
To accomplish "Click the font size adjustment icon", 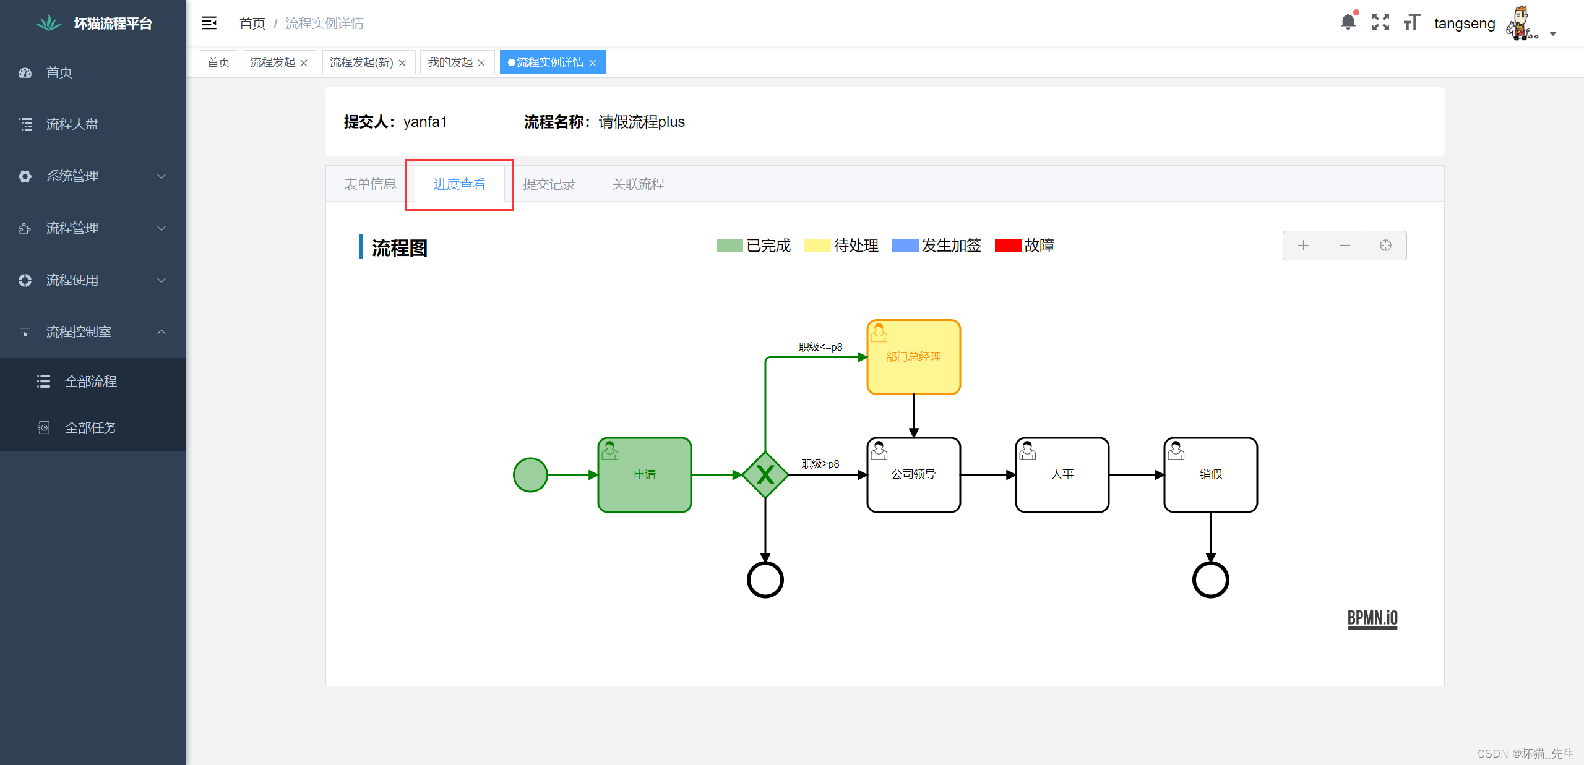I will pos(1411,22).
